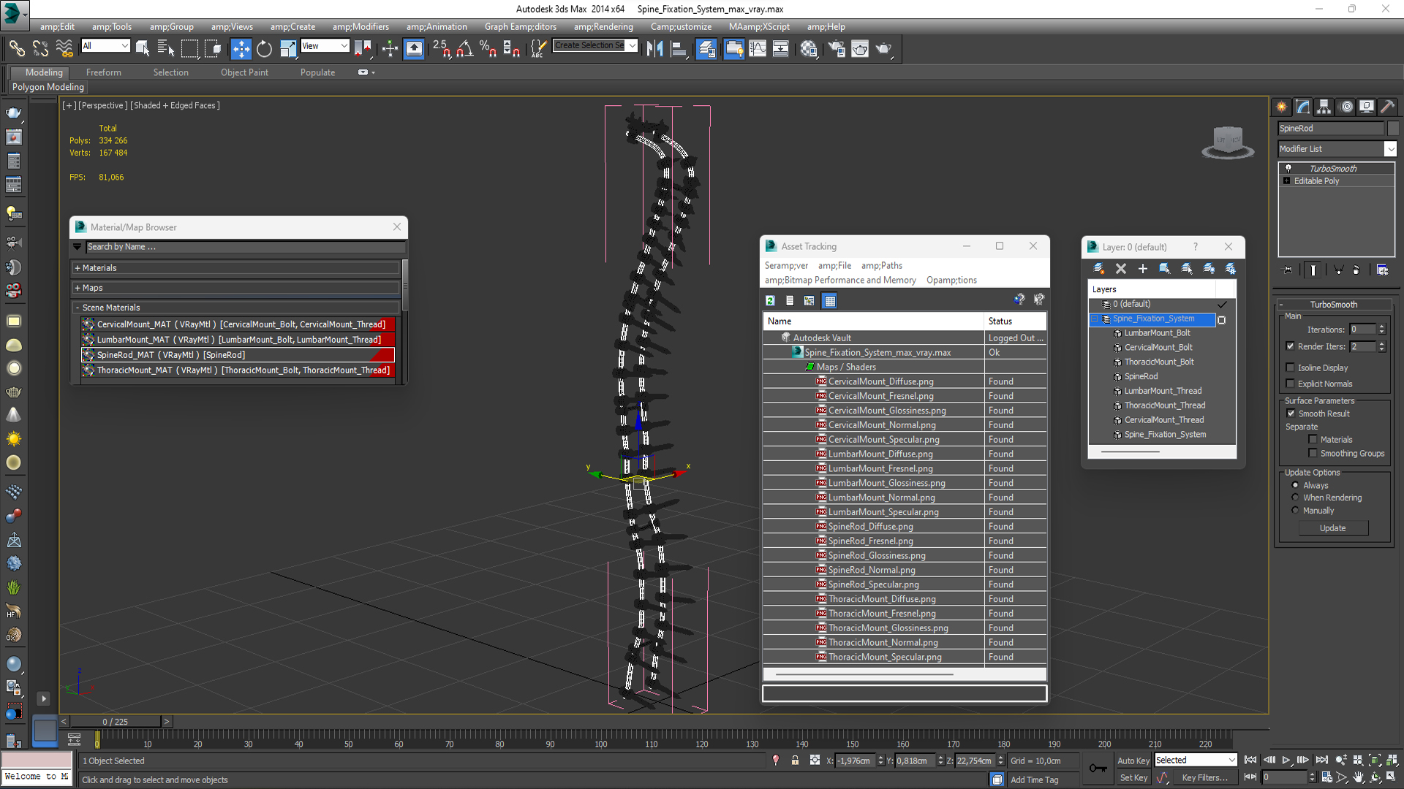Collapse Scene Materials group
Viewport: 1404px width, 789px height.
(x=78, y=308)
